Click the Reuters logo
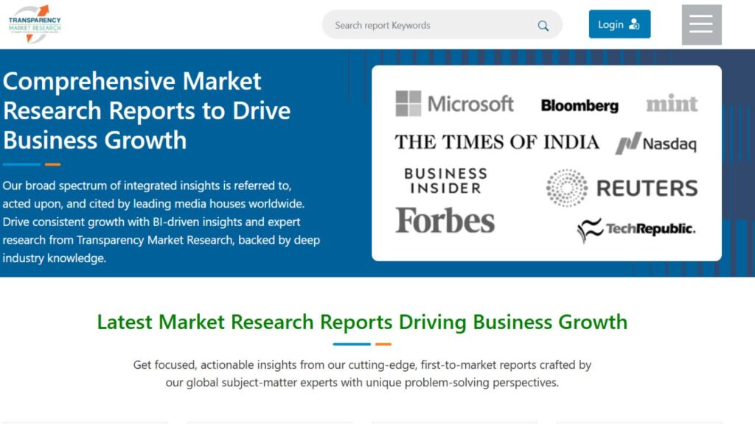Image resolution: width=755 pixels, height=424 pixels. click(622, 188)
